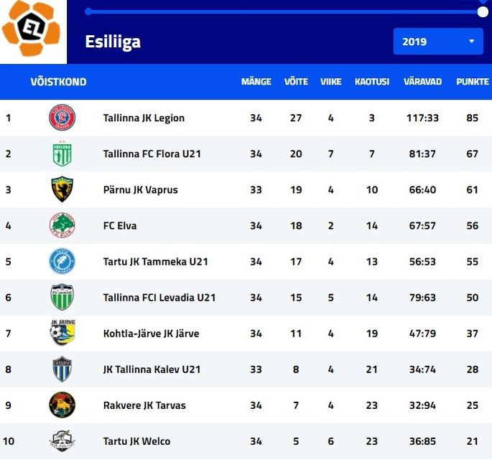Screen dimensions: 492x462
Task: Click the VÕISTKOND column header
Action: click(x=58, y=82)
